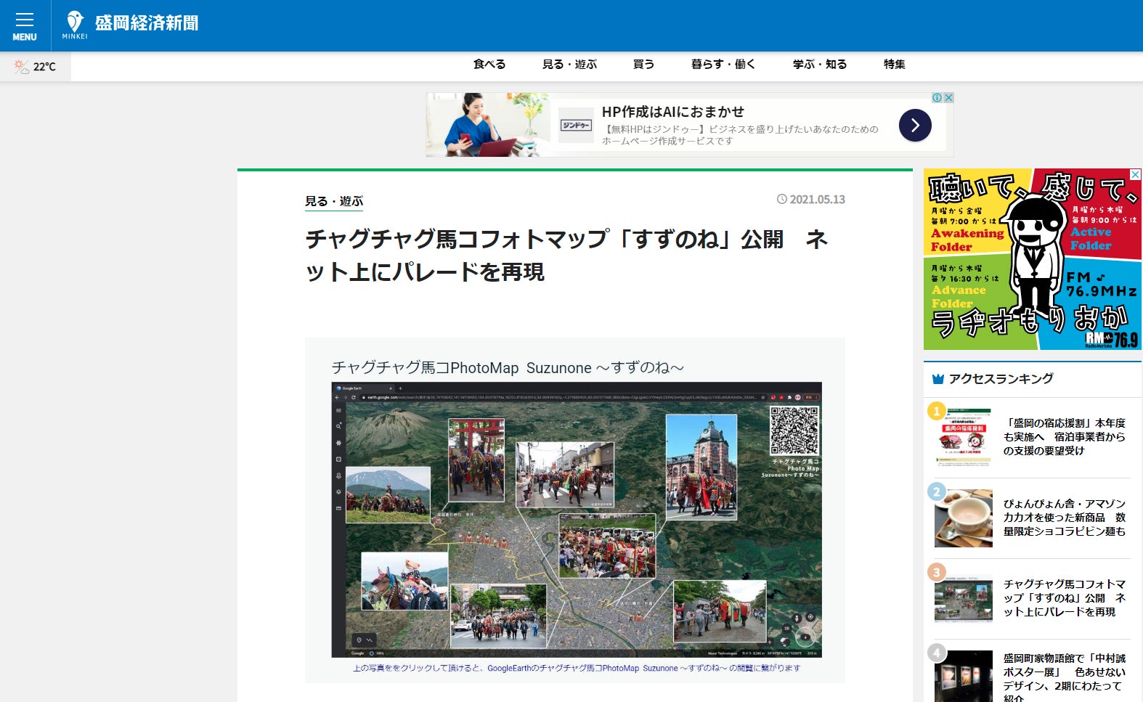
Task: Open the Google Earth PhotoMap caption link
Action: 576,668
